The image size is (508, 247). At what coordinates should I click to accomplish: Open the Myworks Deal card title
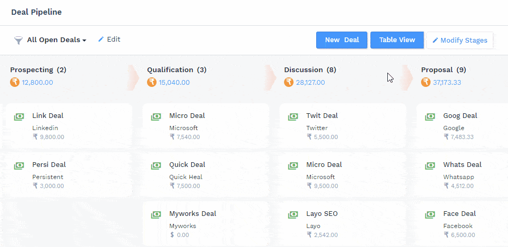192,214
